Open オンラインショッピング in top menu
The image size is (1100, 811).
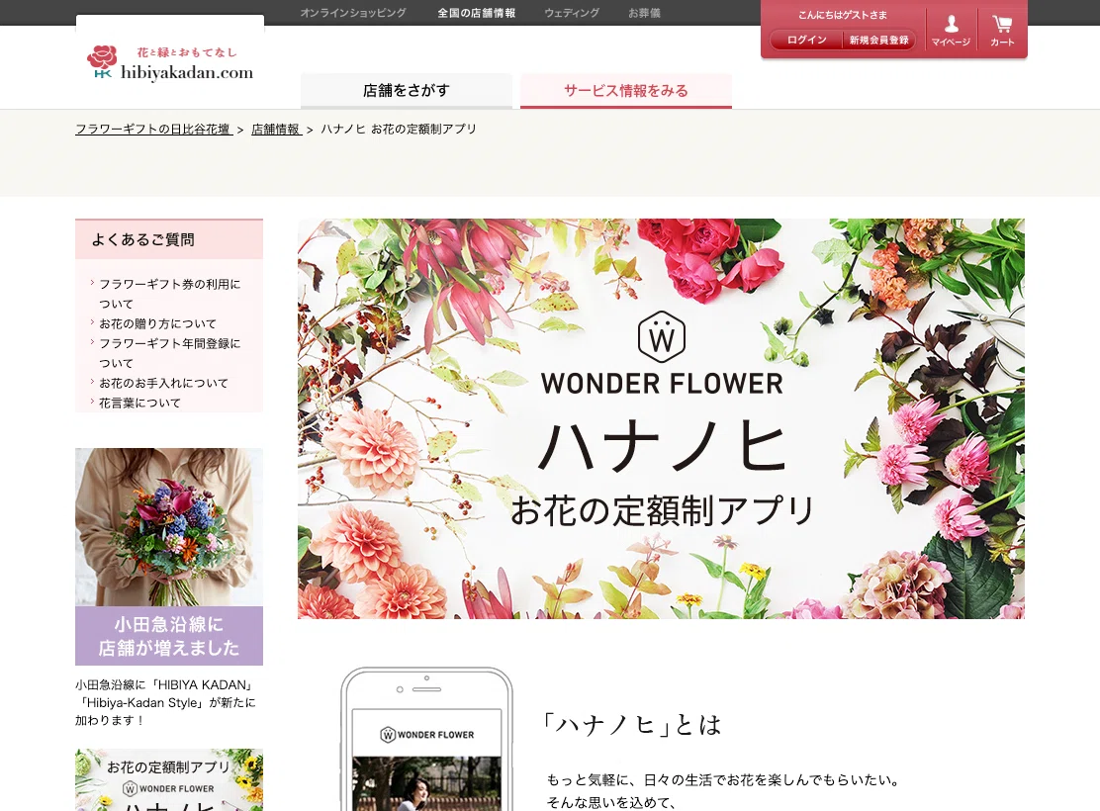click(x=353, y=13)
